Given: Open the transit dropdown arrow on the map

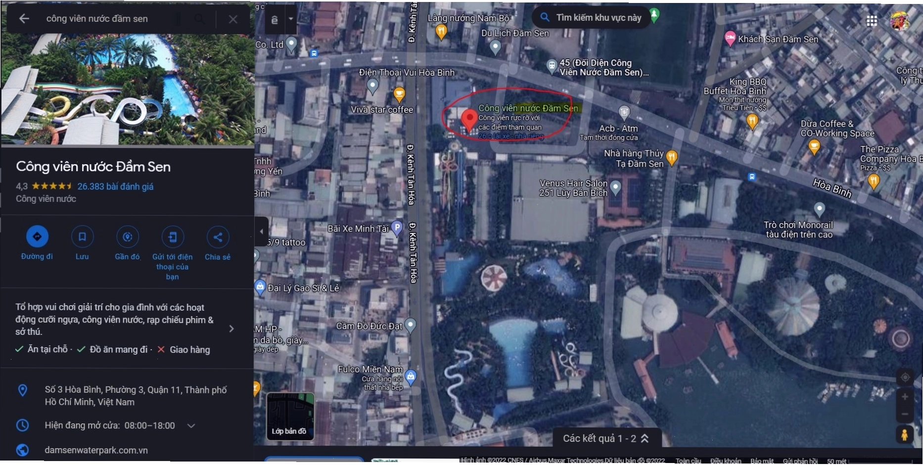Looking at the screenshot, I should tap(291, 19).
